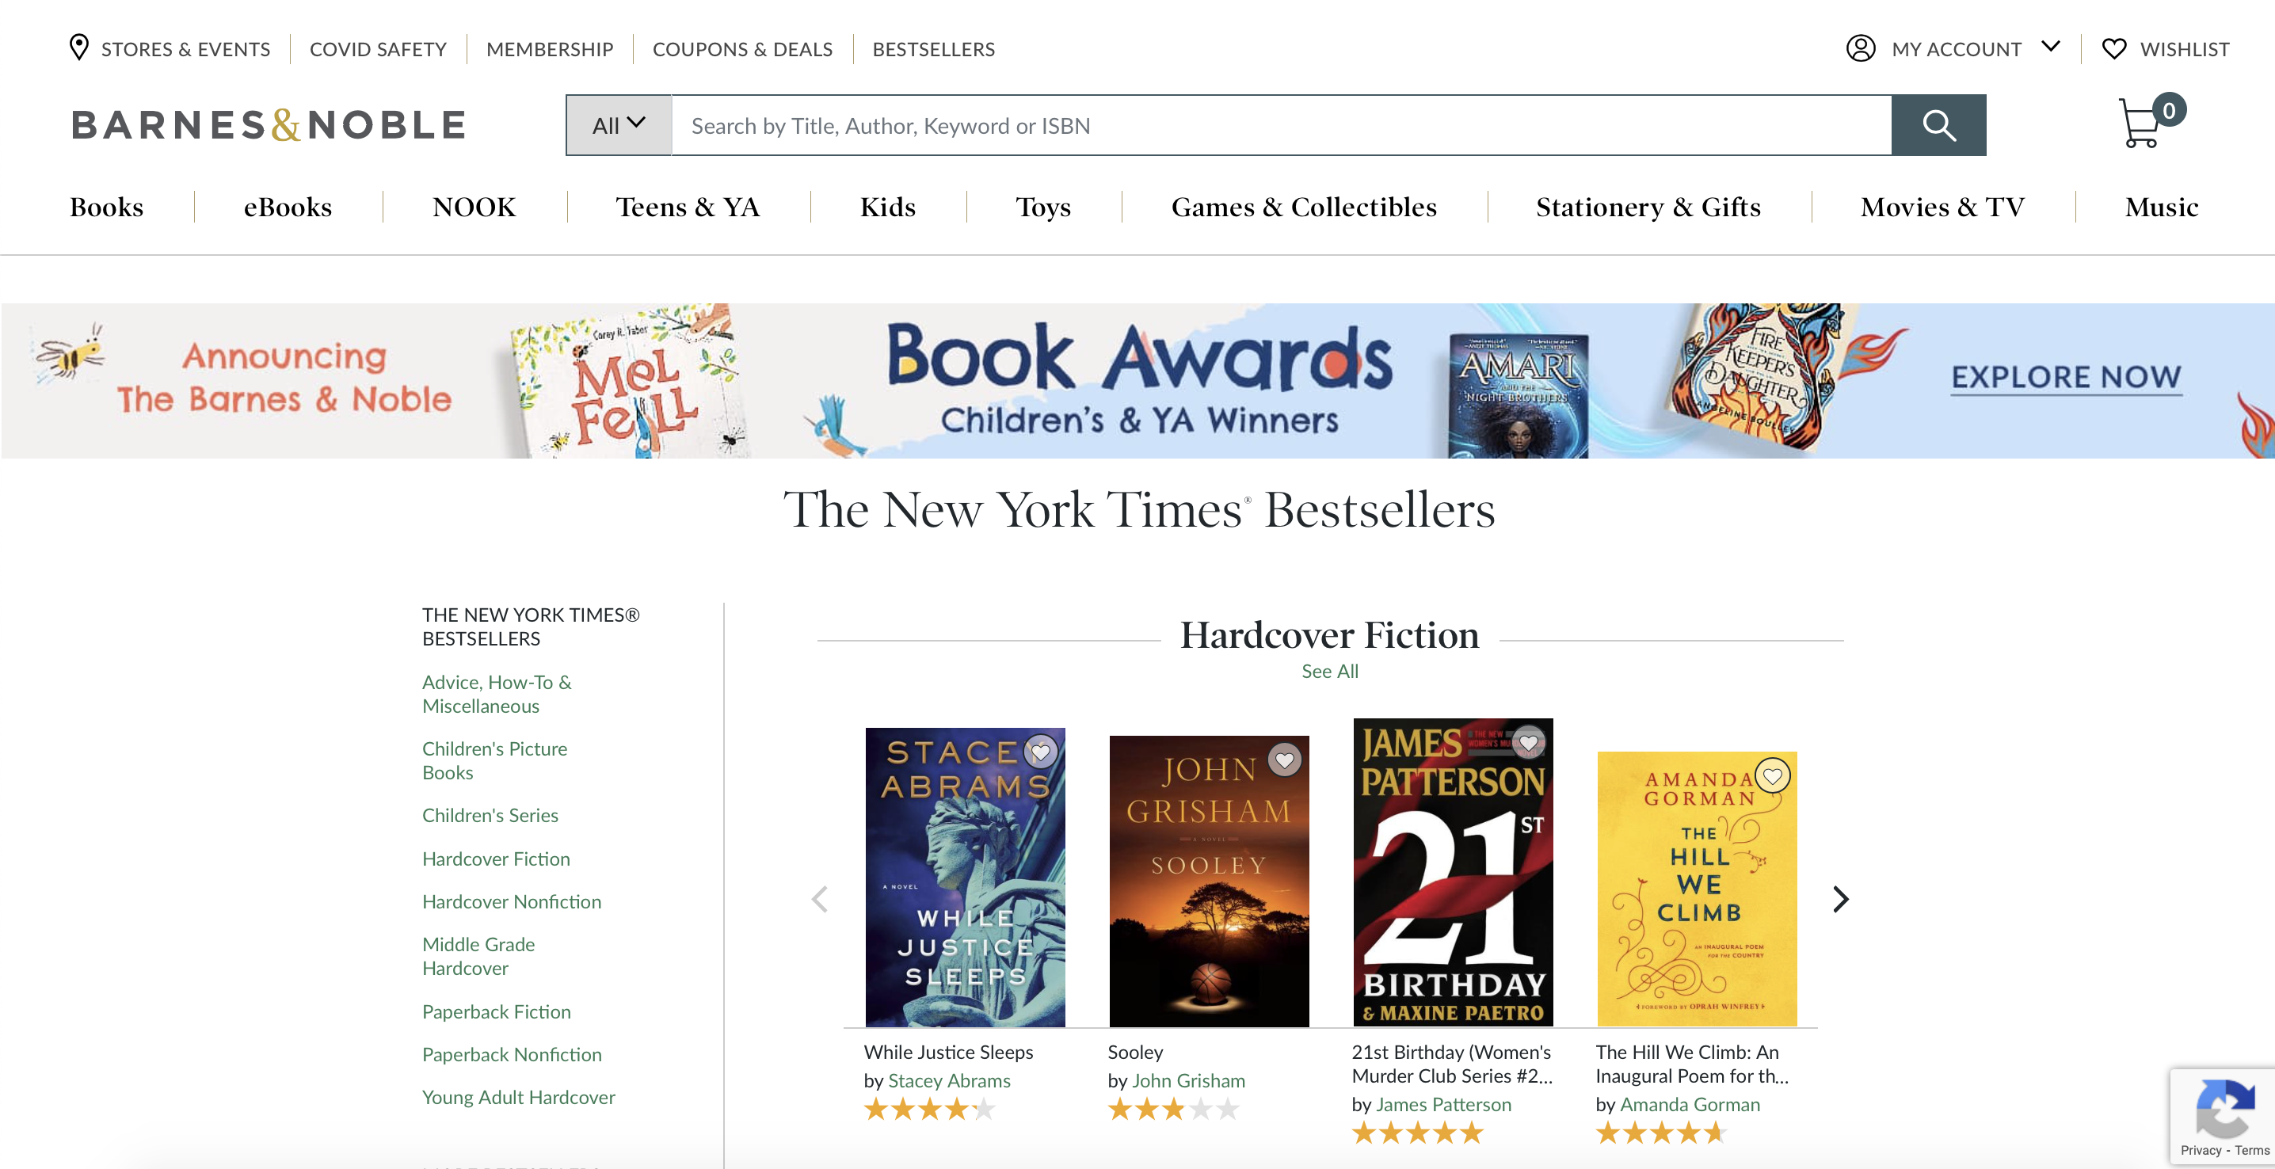Open Movies & TV menu
Viewport: 2275px width, 1169px height.
tap(1942, 207)
